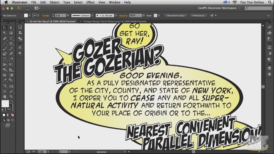
Task: Select the Slice tool
Action: (x=11, y=91)
